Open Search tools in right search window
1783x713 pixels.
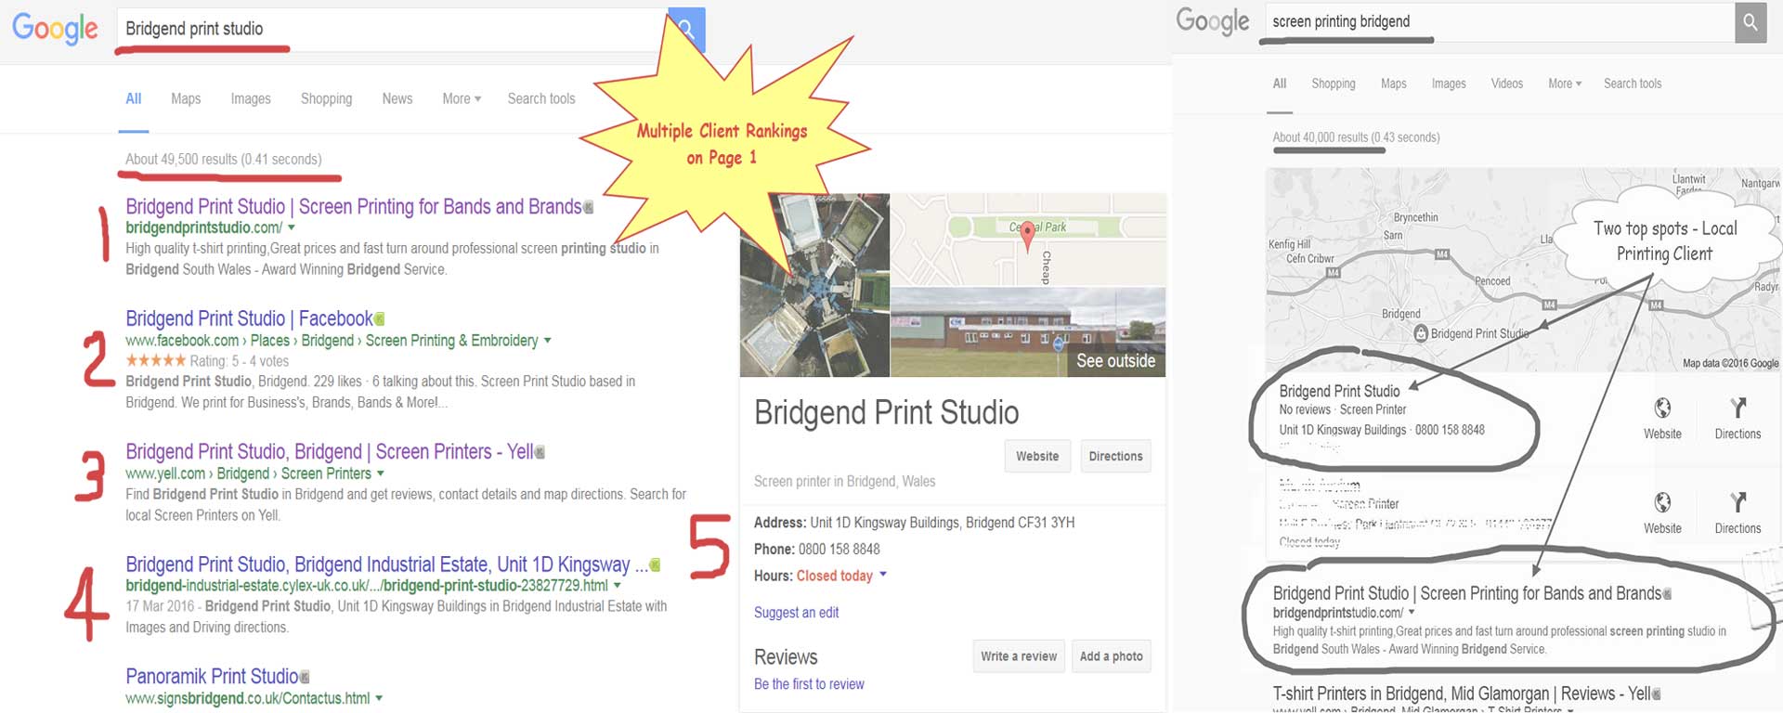[1633, 84]
